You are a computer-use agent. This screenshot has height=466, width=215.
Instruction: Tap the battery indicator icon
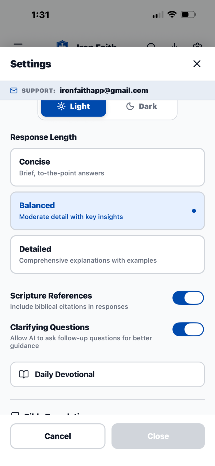pos(188,14)
